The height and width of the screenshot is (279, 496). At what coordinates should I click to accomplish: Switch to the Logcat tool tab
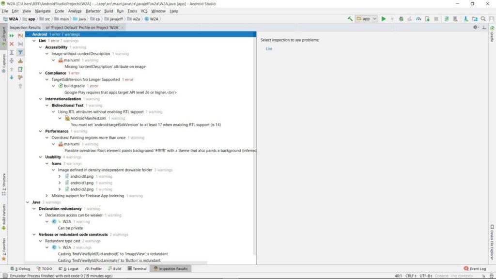(69, 268)
